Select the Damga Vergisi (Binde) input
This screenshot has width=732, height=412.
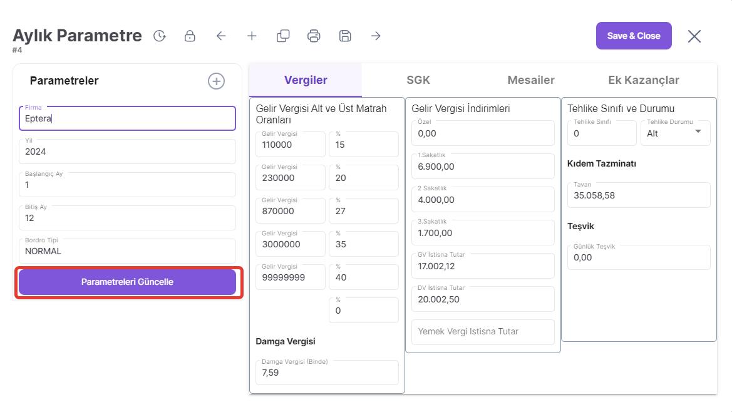[x=327, y=373]
